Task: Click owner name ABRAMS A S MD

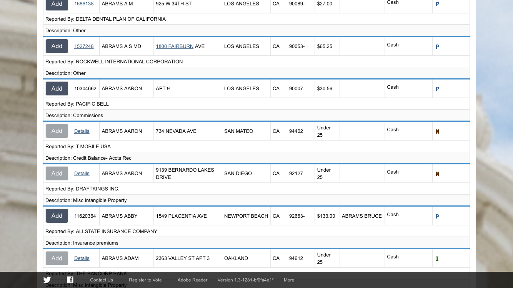Action: [122, 46]
